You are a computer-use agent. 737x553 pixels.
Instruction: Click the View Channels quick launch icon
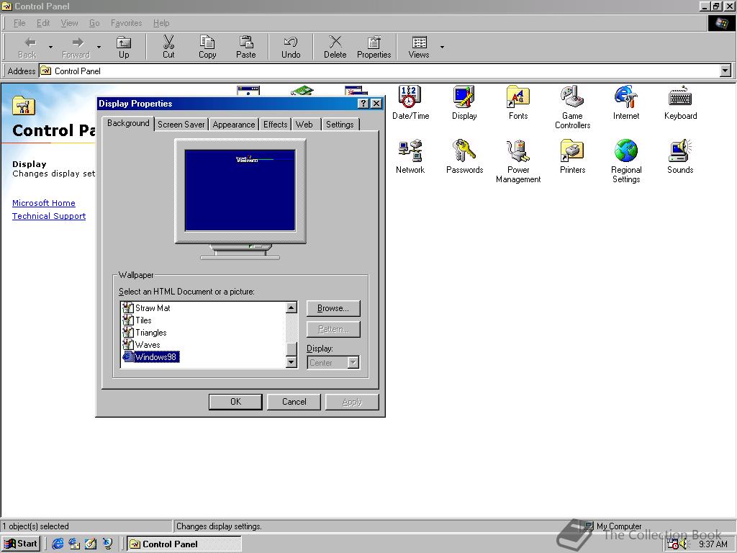pyautogui.click(x=107, y=544)
